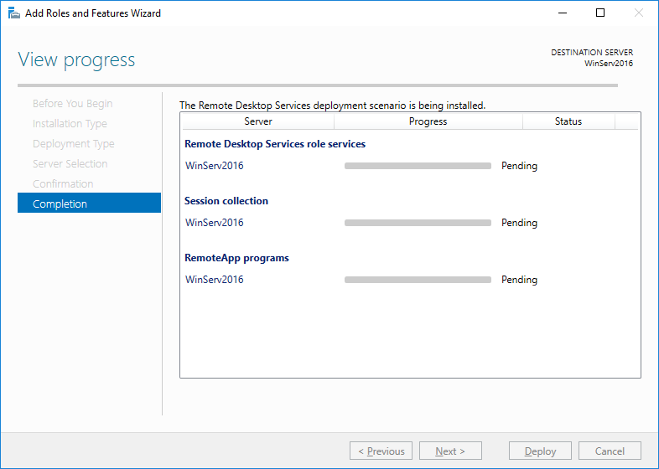Image resolution: width=659 pixels, height=469 pixels.
Task: Go to the Server Selection step
Action: [x=70, y=164]
